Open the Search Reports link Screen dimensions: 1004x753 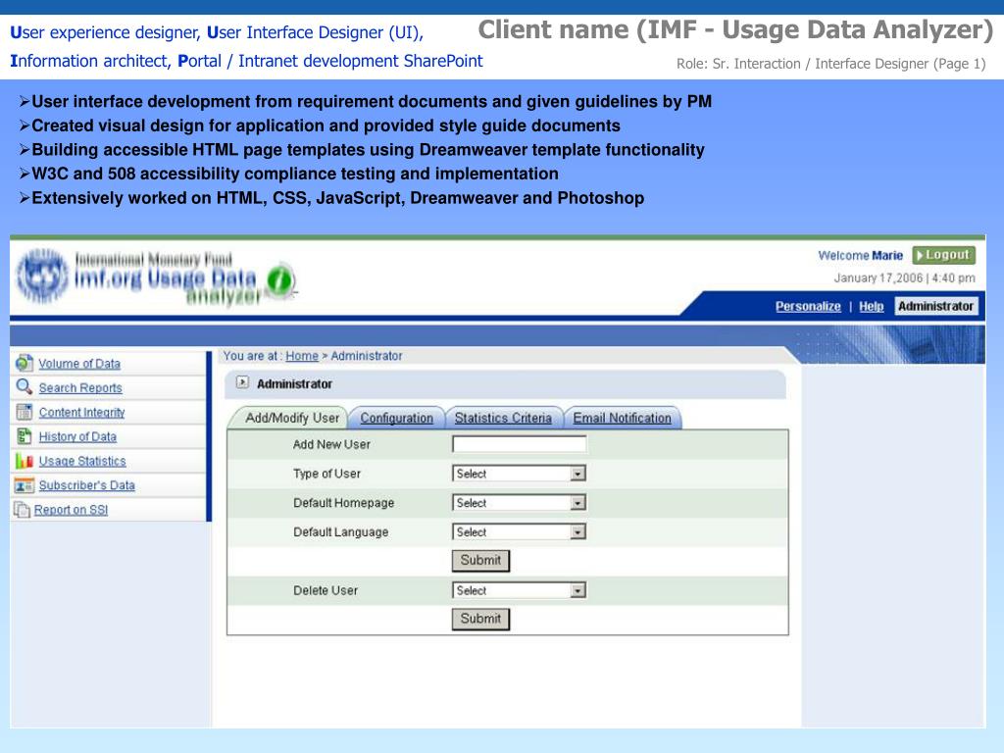(80, 388)
